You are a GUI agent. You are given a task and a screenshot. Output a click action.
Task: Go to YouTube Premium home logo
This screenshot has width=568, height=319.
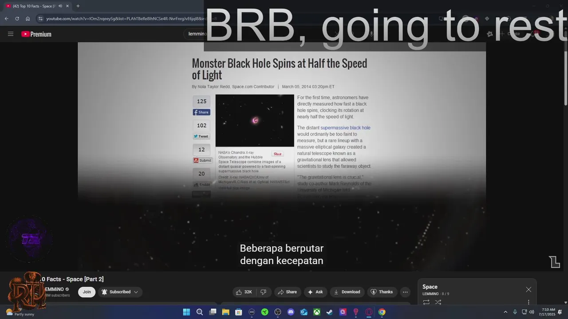coord(36,34)
